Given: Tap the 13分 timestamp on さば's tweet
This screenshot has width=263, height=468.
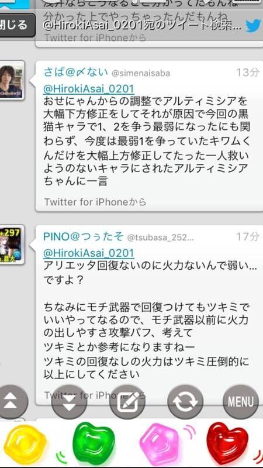Looking at the screenshot, I should pyautogui.click(x=248, y=73).
